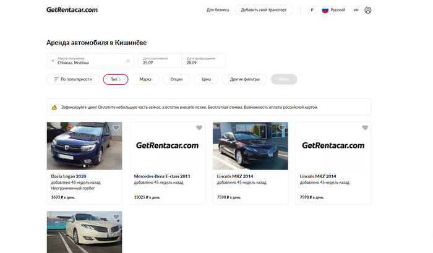Image resolution: width=433 pixels, height=253 pixels.
Task: Open the Dacia Logan 2020 photo
Action: (84, 146)
